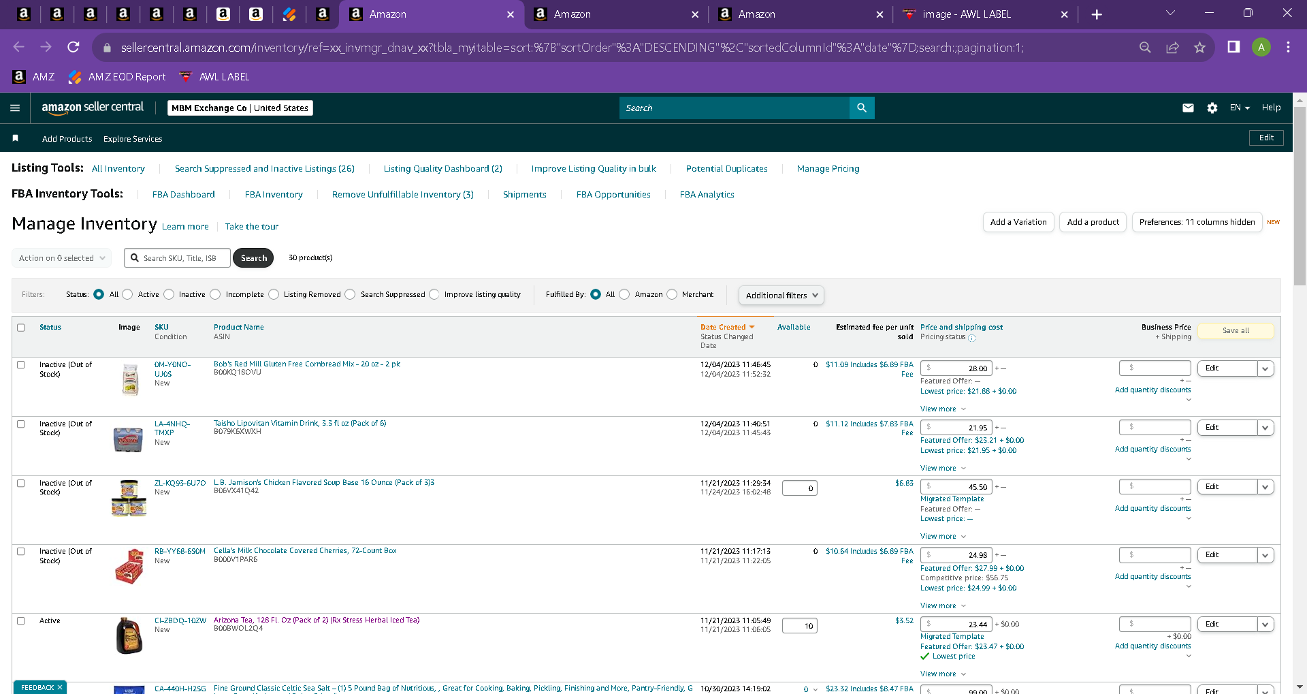
Task: Open the AMZ bookmark
Action: pyautogui.click(x=34, y=77)
